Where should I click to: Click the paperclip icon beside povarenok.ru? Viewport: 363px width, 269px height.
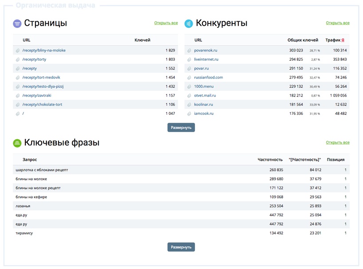[x=190, y=50]
